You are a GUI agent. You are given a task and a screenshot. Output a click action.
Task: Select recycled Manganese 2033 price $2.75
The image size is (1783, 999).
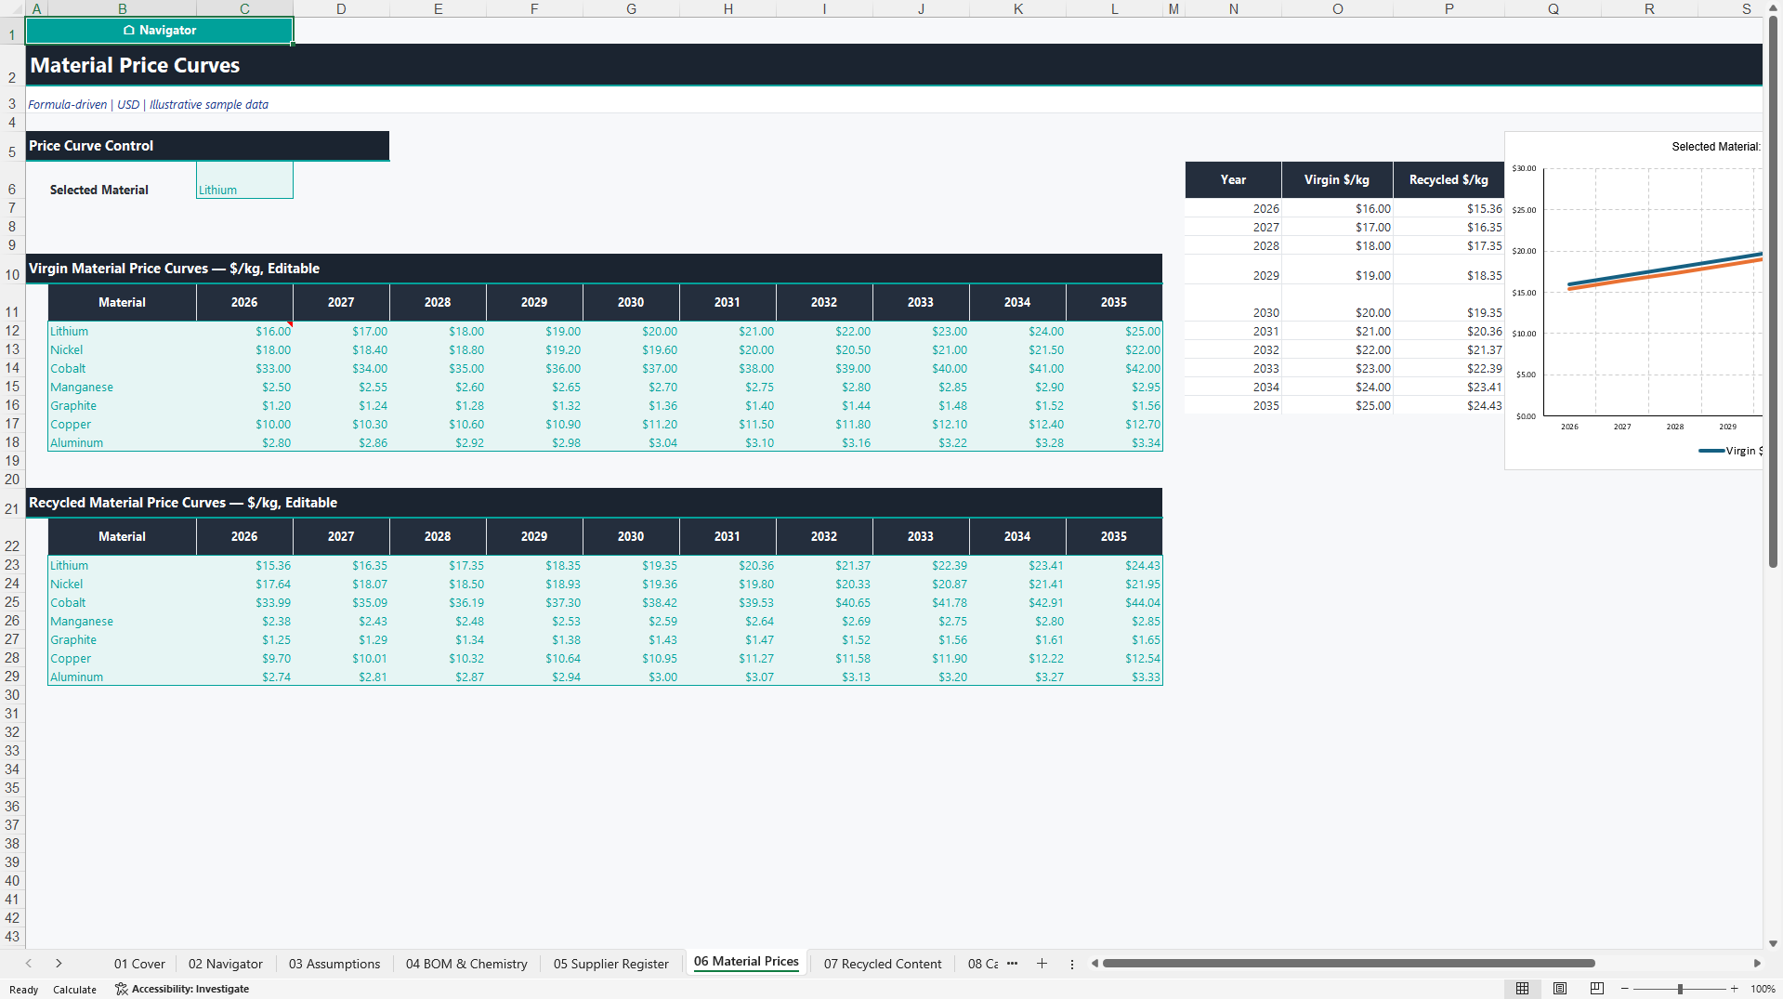(x=922, y=621)
